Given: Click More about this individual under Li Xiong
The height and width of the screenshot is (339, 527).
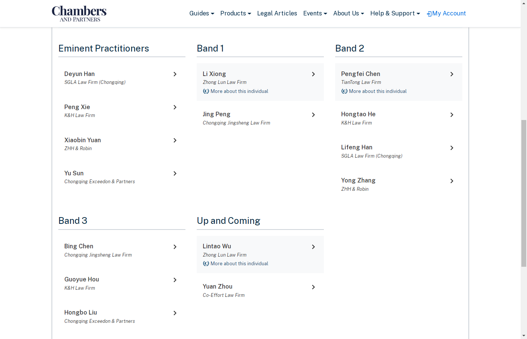Looking at the screenshot, I should coord(239,91).
